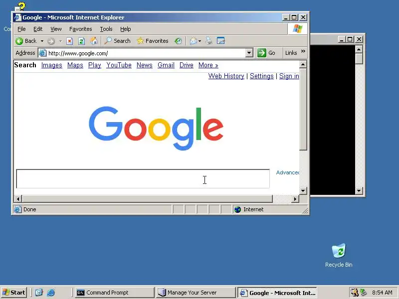Click the Links toolbar label
This screenshot has width=399, height=299.
tap(291, 53)
